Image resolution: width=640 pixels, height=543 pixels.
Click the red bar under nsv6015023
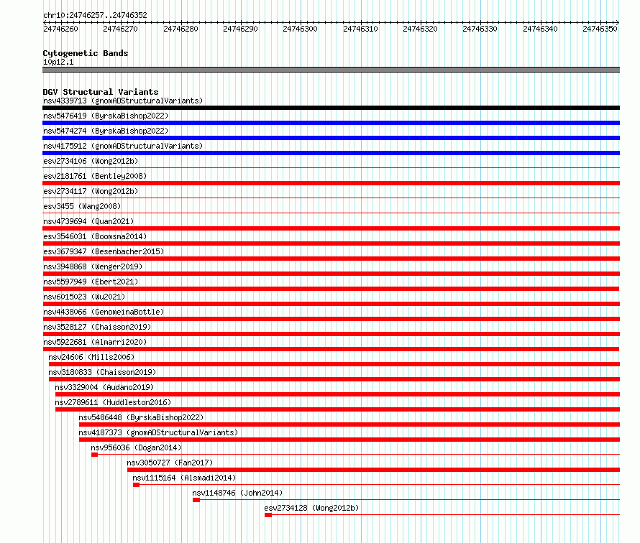tap(331, 304)
